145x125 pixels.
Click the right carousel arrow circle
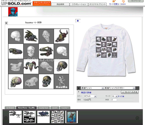tap(137, 118)
